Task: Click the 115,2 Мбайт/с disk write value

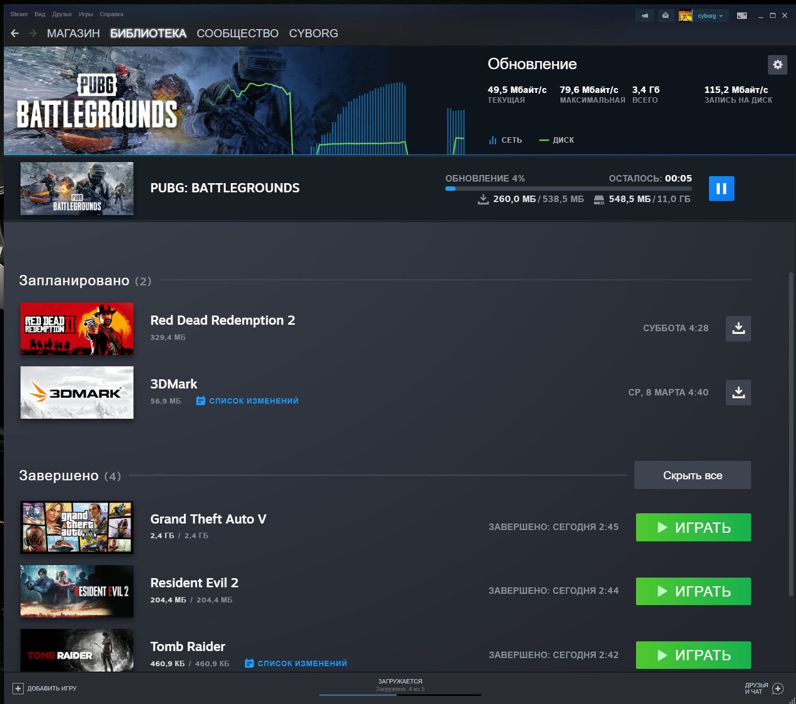Action: pos(736,90)
